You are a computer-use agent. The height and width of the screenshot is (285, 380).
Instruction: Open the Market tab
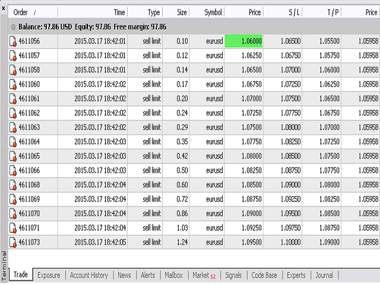[x=203, y=275]
